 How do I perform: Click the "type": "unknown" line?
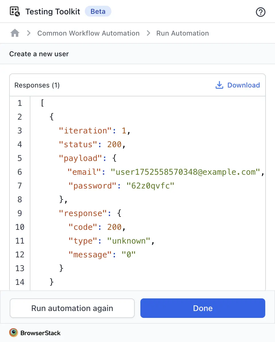point(111,241)
